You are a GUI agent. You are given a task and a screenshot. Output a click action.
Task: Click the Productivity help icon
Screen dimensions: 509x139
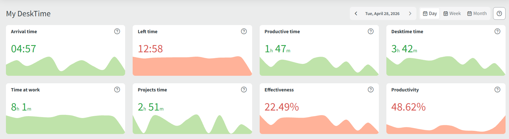click(x=497, y=90)
